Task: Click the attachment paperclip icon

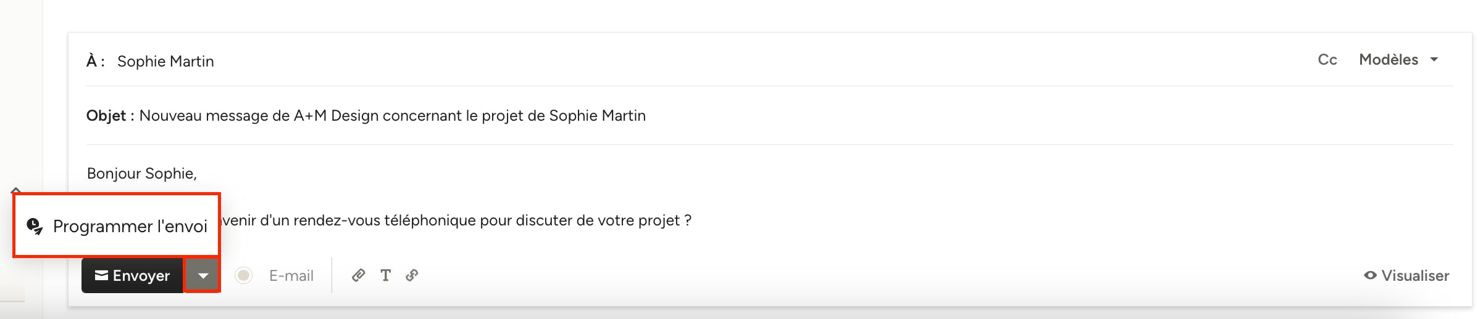Action: [358, 275]
